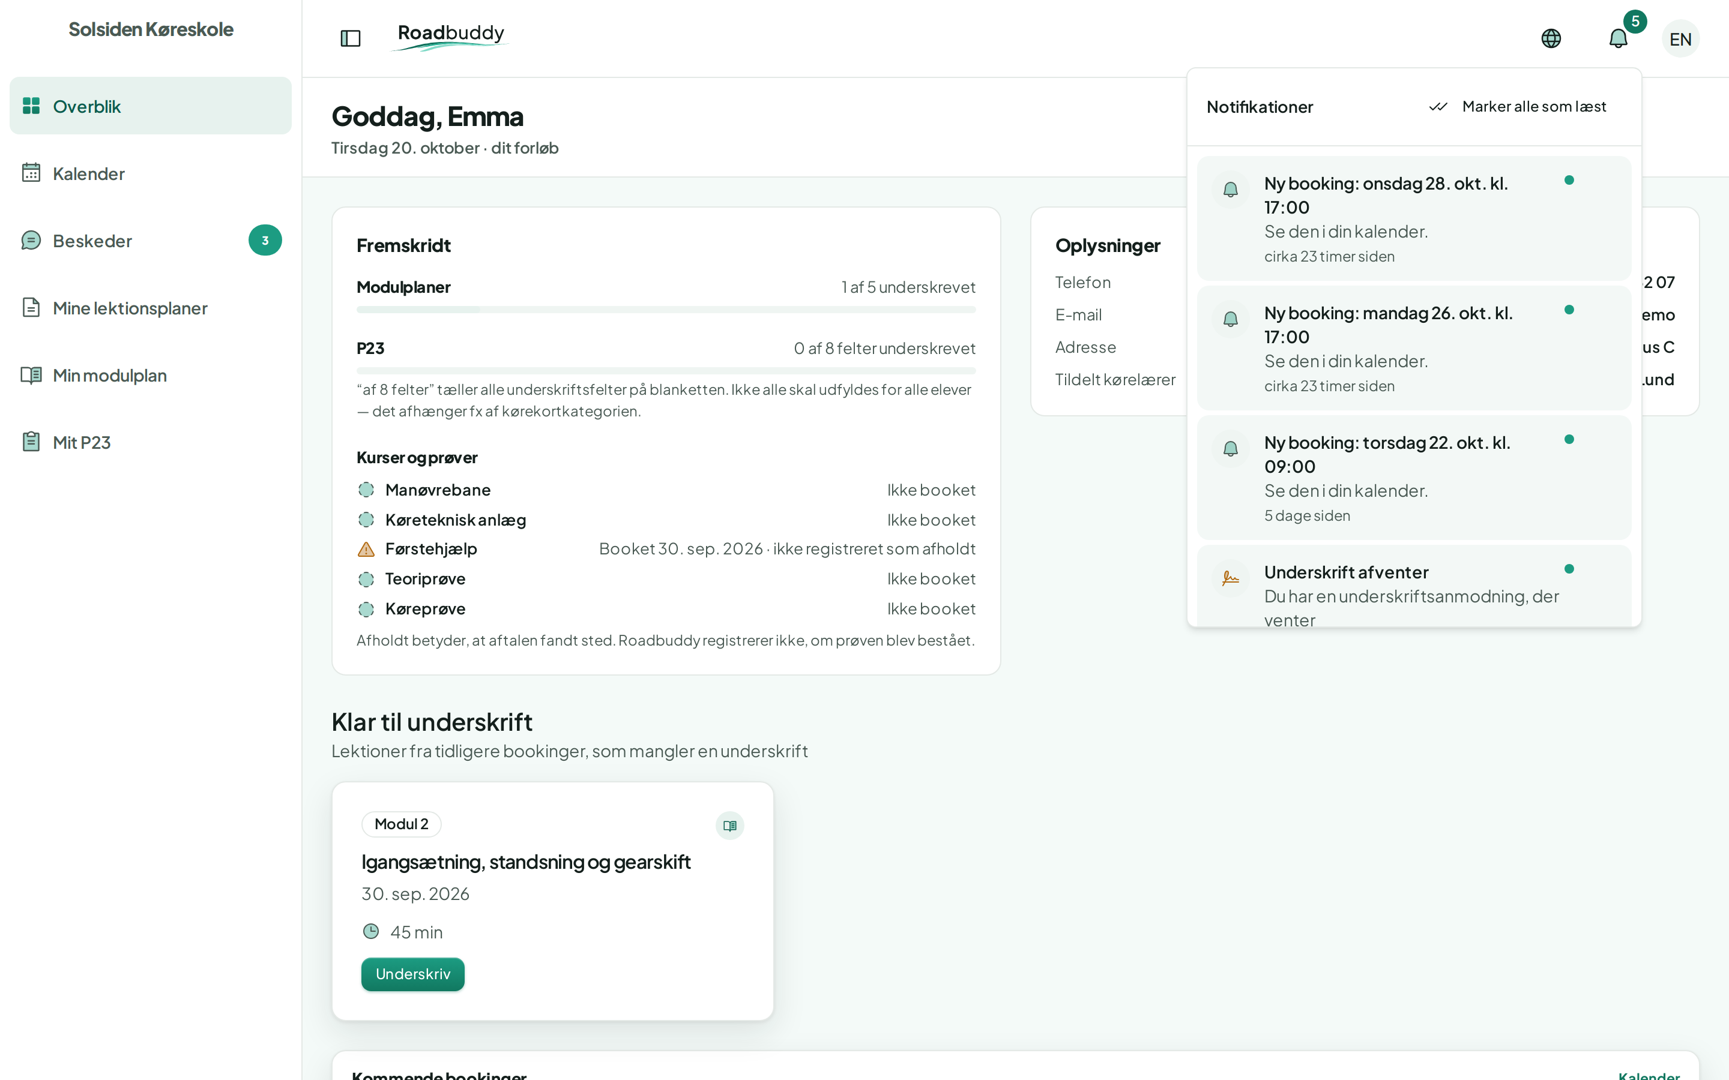
Task: Click the Manøvrebane status circle icon
Action: coord(366,490)
